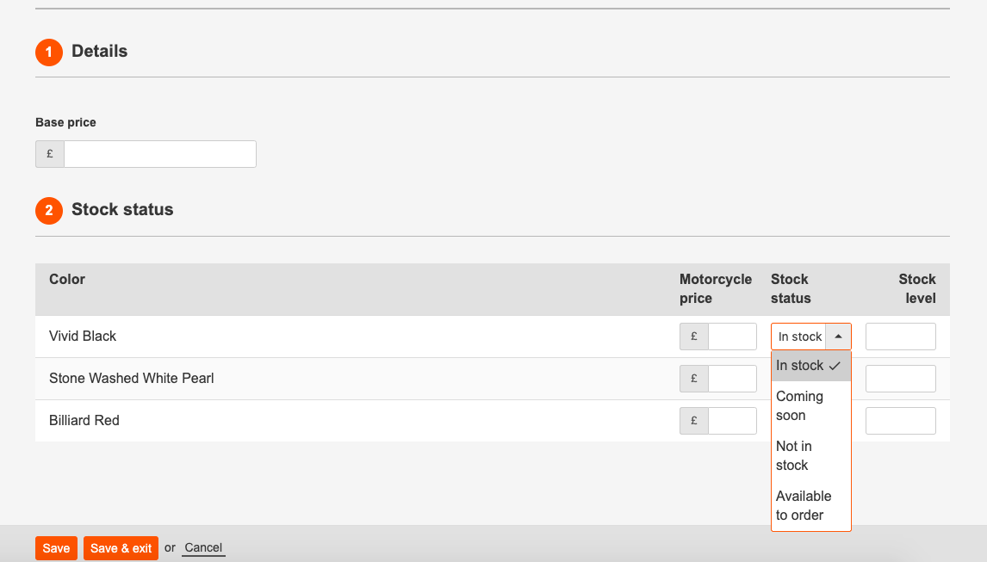Screen dimensions: 987x562
Task: Click Stone Washed White Pearl stock level
Action: click(900, 379)
